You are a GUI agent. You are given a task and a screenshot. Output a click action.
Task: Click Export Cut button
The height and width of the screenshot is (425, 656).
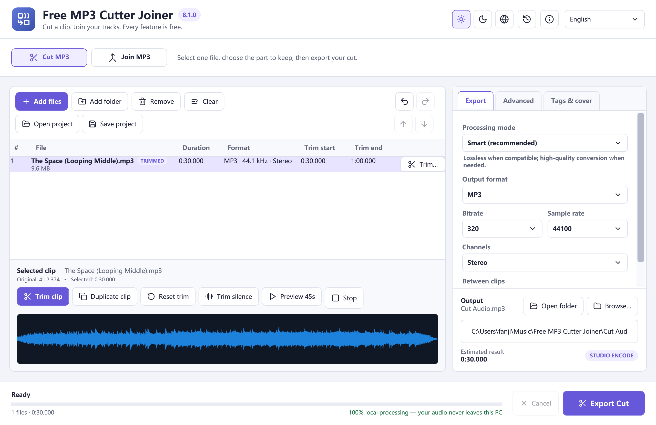point(604,403)
